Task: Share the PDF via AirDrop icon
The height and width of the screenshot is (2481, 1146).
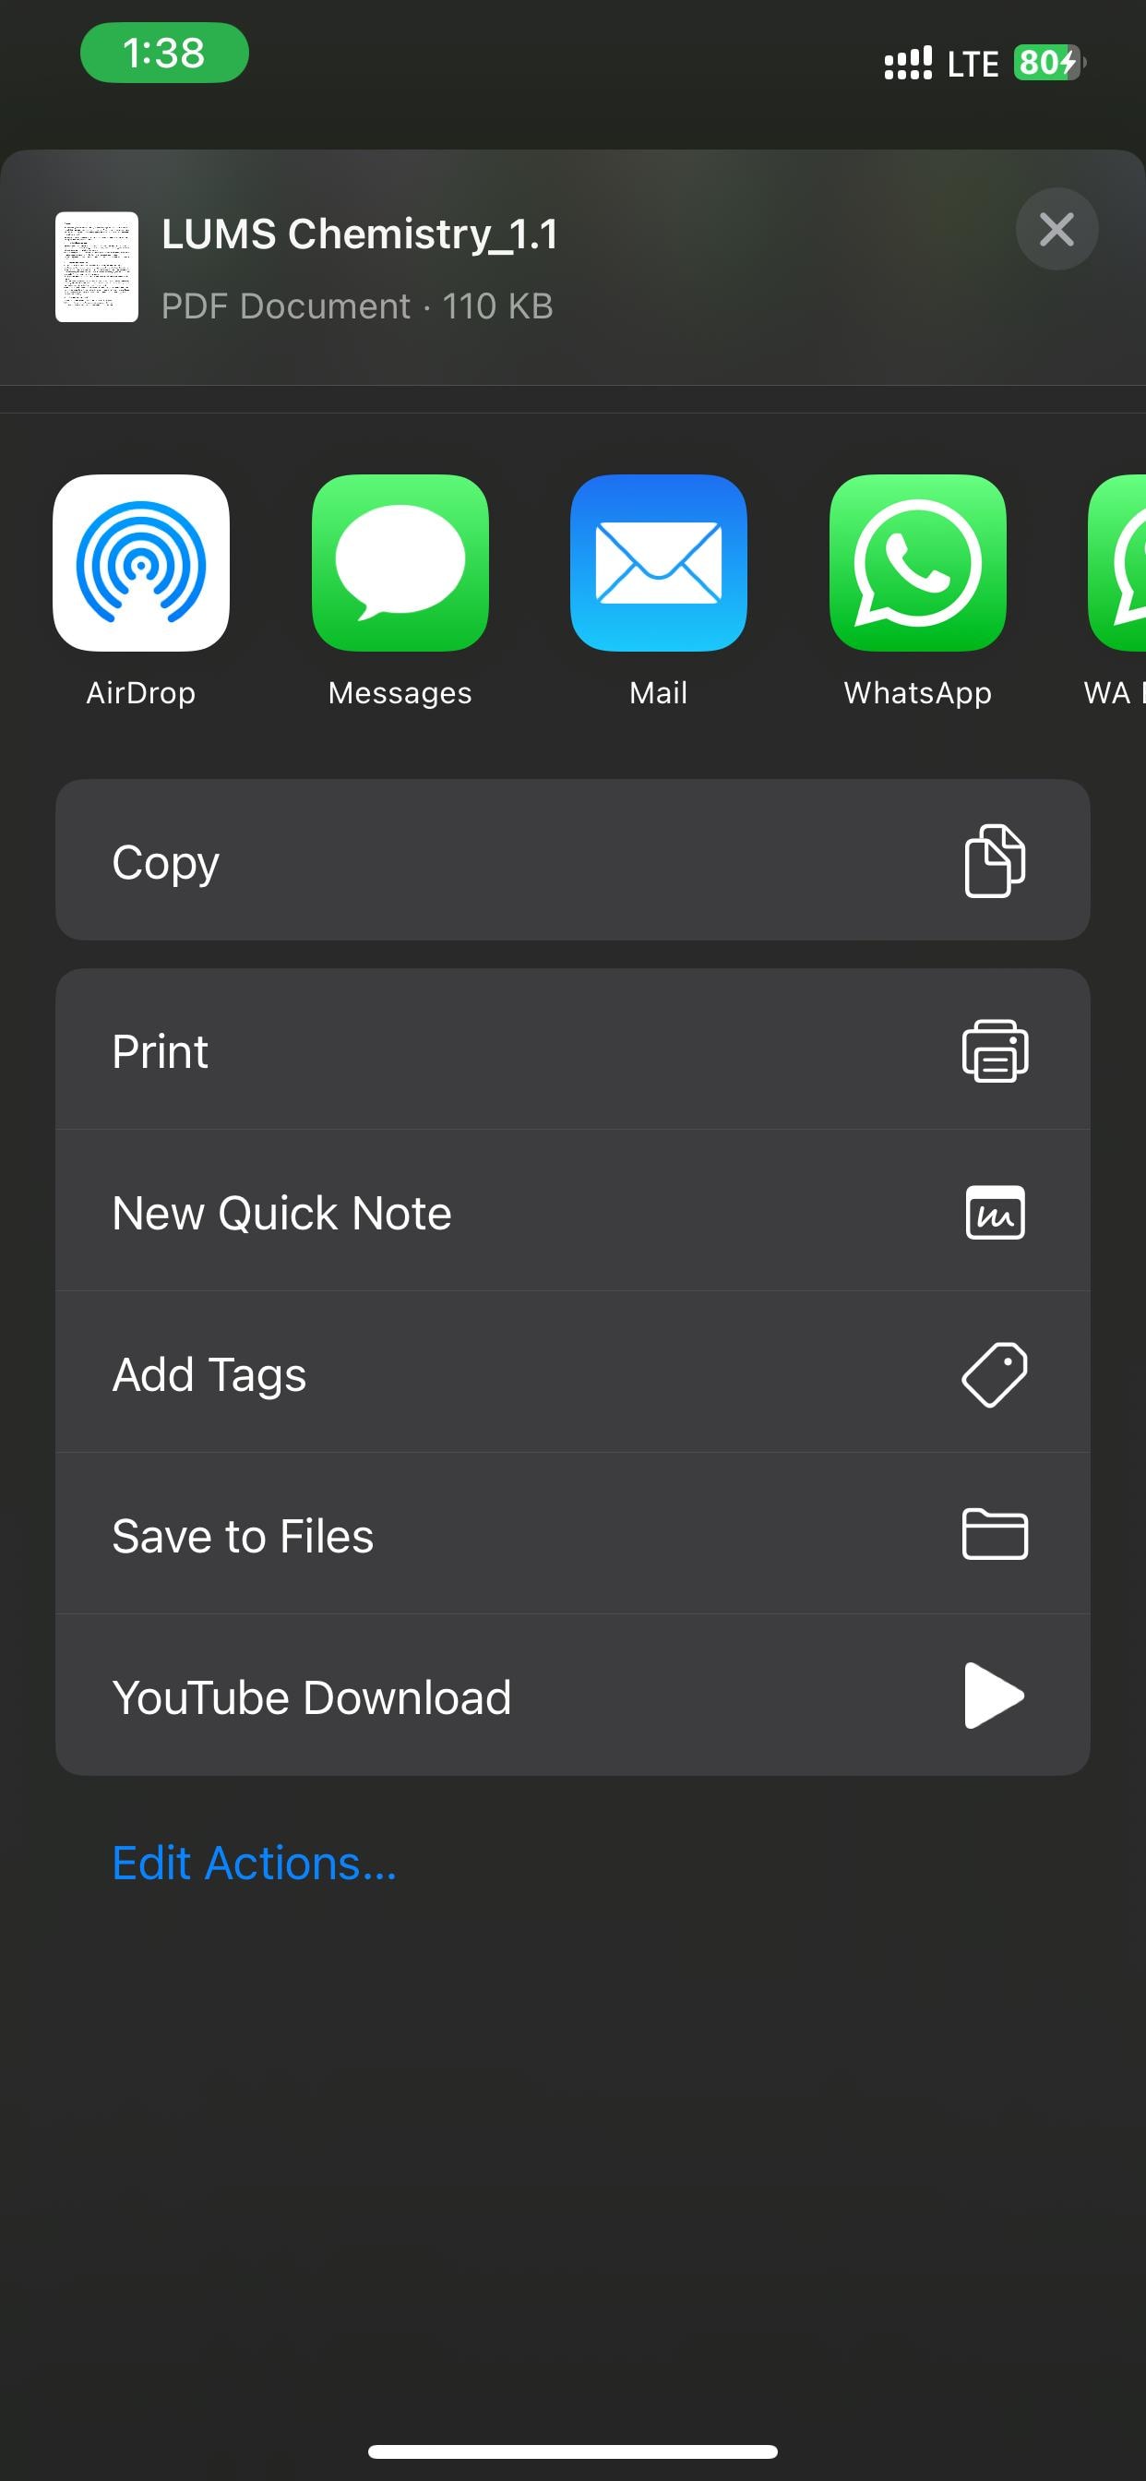Action: (x=141, y=562)
